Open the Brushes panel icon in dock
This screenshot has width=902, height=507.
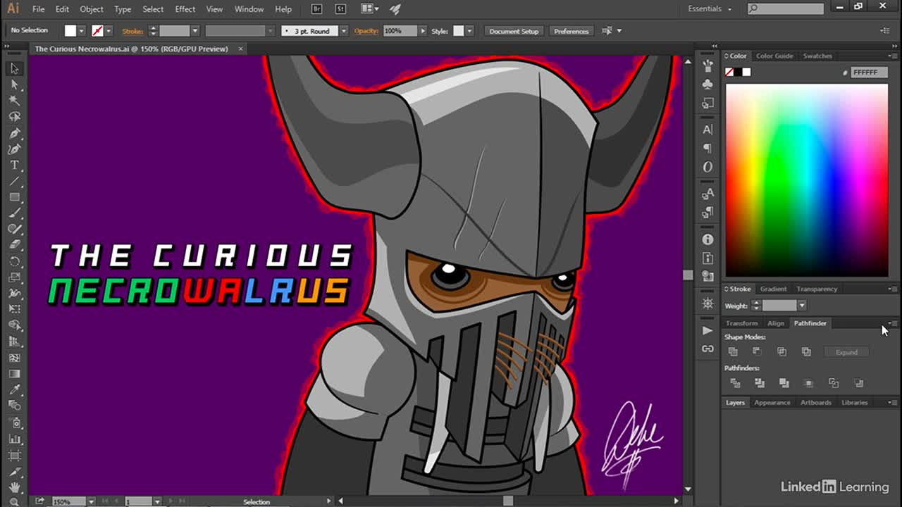tap(708, 65)
